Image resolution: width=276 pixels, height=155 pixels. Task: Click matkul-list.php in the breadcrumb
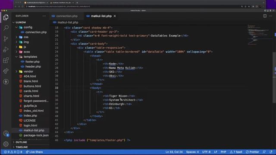click(68, 22)
